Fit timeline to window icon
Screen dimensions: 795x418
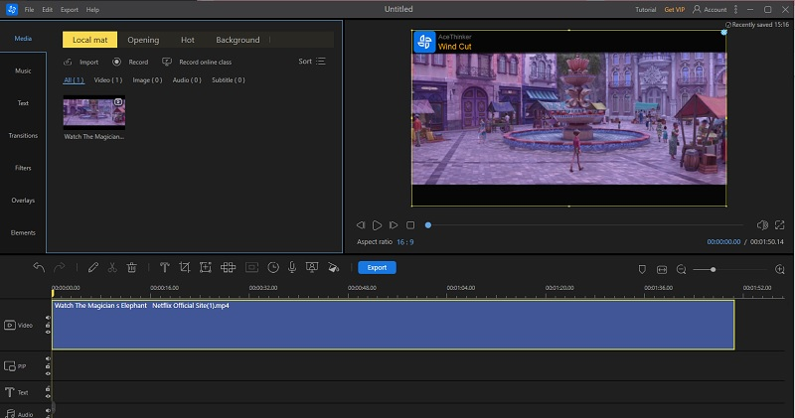click(x=662, y=269)
